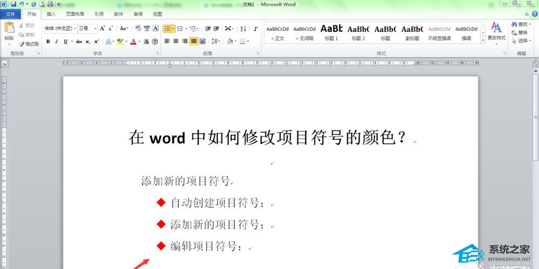This screenshot has height=269, width=539.
Task: Switch to the 审阅 Review tab
Action: [138, 14]
